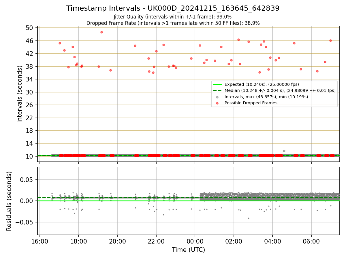Click the dashed green line sample in the legend
This screenshot has height=260, width=346.
click(217, 90)
